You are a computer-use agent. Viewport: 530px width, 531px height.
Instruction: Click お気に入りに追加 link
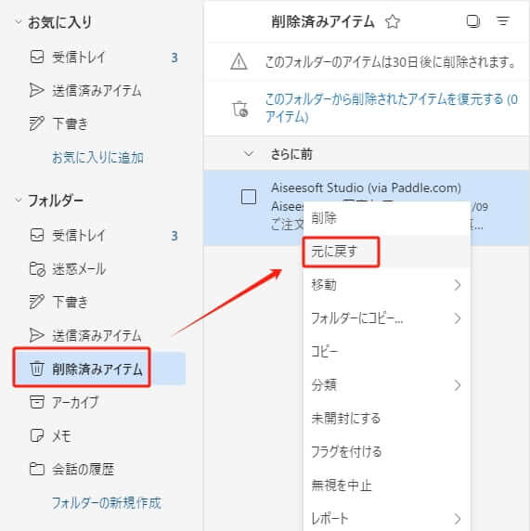click(97, 158)
